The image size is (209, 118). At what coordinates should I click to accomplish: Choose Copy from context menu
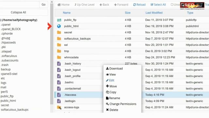click(x=111, y=92)
